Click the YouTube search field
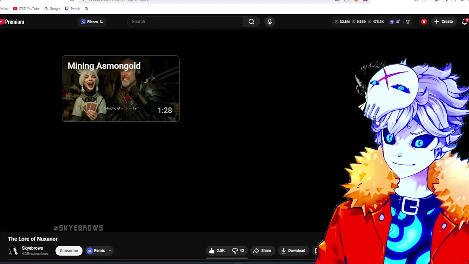The image size is (469, 264). tap(185, 22)
